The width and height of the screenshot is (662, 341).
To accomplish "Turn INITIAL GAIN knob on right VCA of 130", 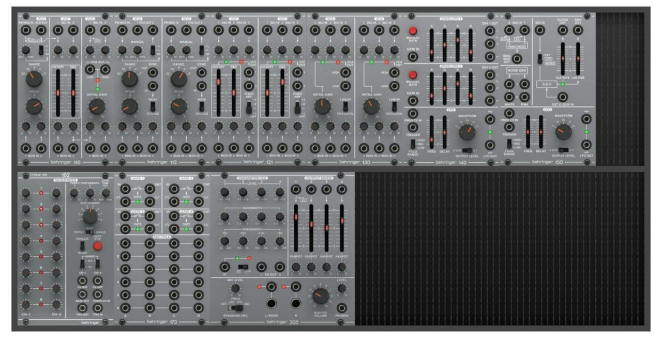I will (370, 106).
